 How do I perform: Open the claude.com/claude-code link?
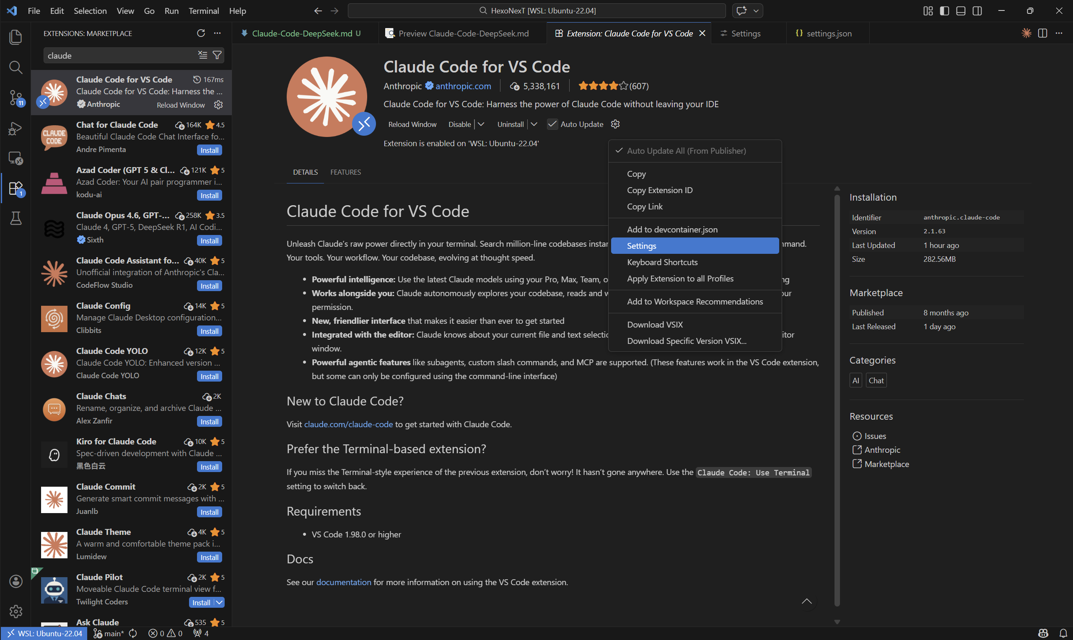[x=348, y=424]
